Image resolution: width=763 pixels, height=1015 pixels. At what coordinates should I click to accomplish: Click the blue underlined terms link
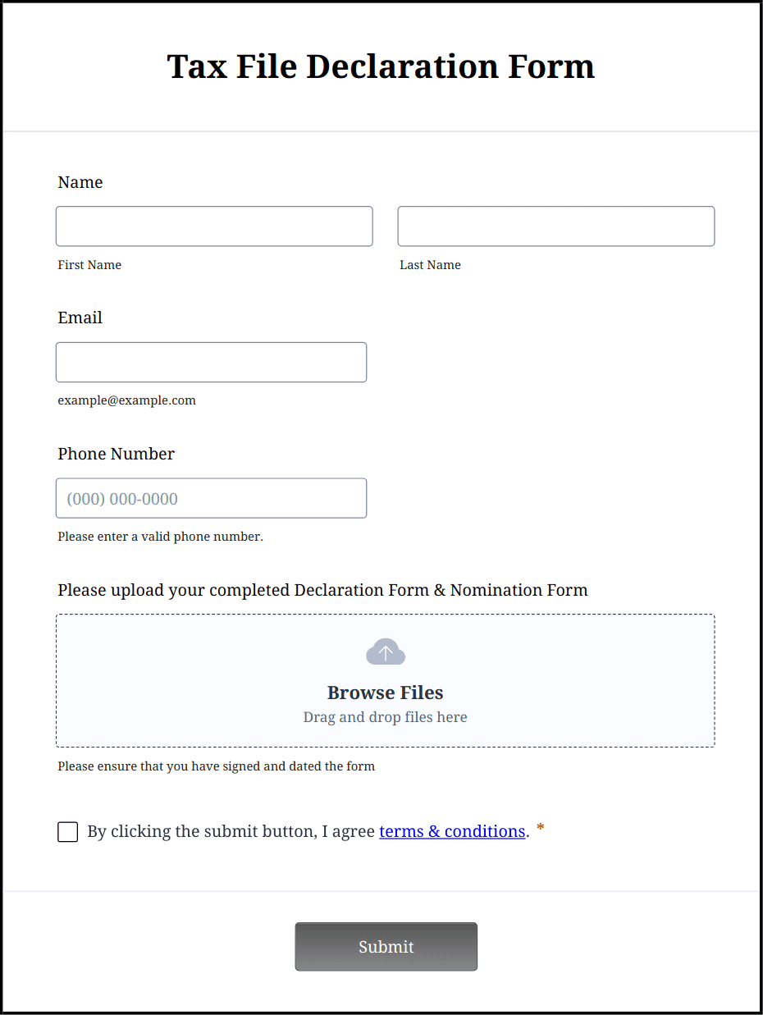pyautogui.click(x=452, y=831)
